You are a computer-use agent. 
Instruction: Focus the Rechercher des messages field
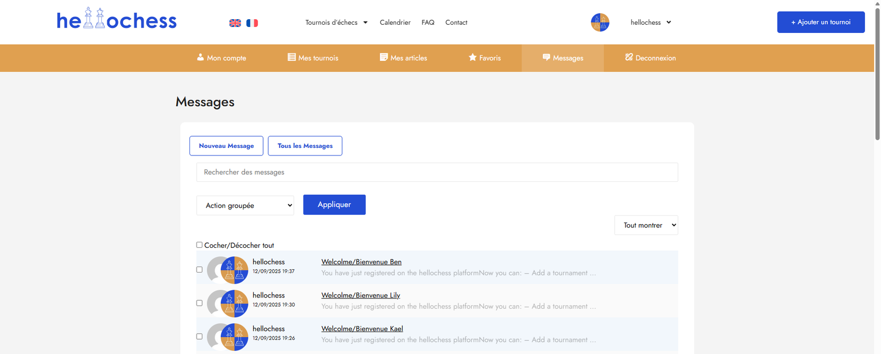tap(437, 172)
